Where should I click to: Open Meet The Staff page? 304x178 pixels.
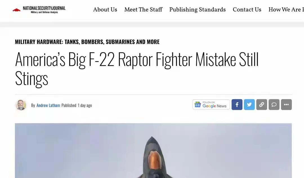pos(143,10)
